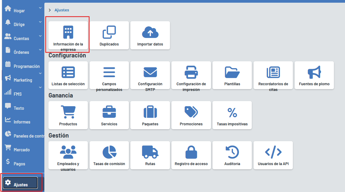The width and height of the screenshot is (345, 192).
Task: Click the Rutas tile label
Action: pos(150,164)
